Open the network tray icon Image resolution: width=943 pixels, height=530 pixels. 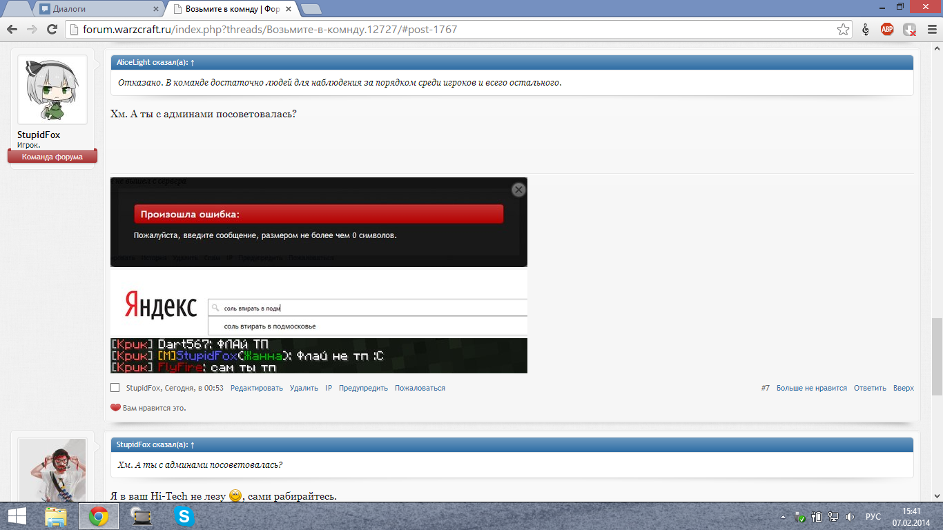pos(833,516)
